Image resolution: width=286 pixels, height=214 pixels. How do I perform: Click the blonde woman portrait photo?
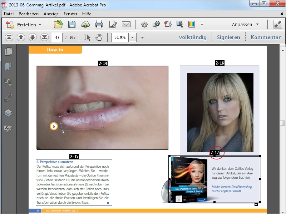220,112
